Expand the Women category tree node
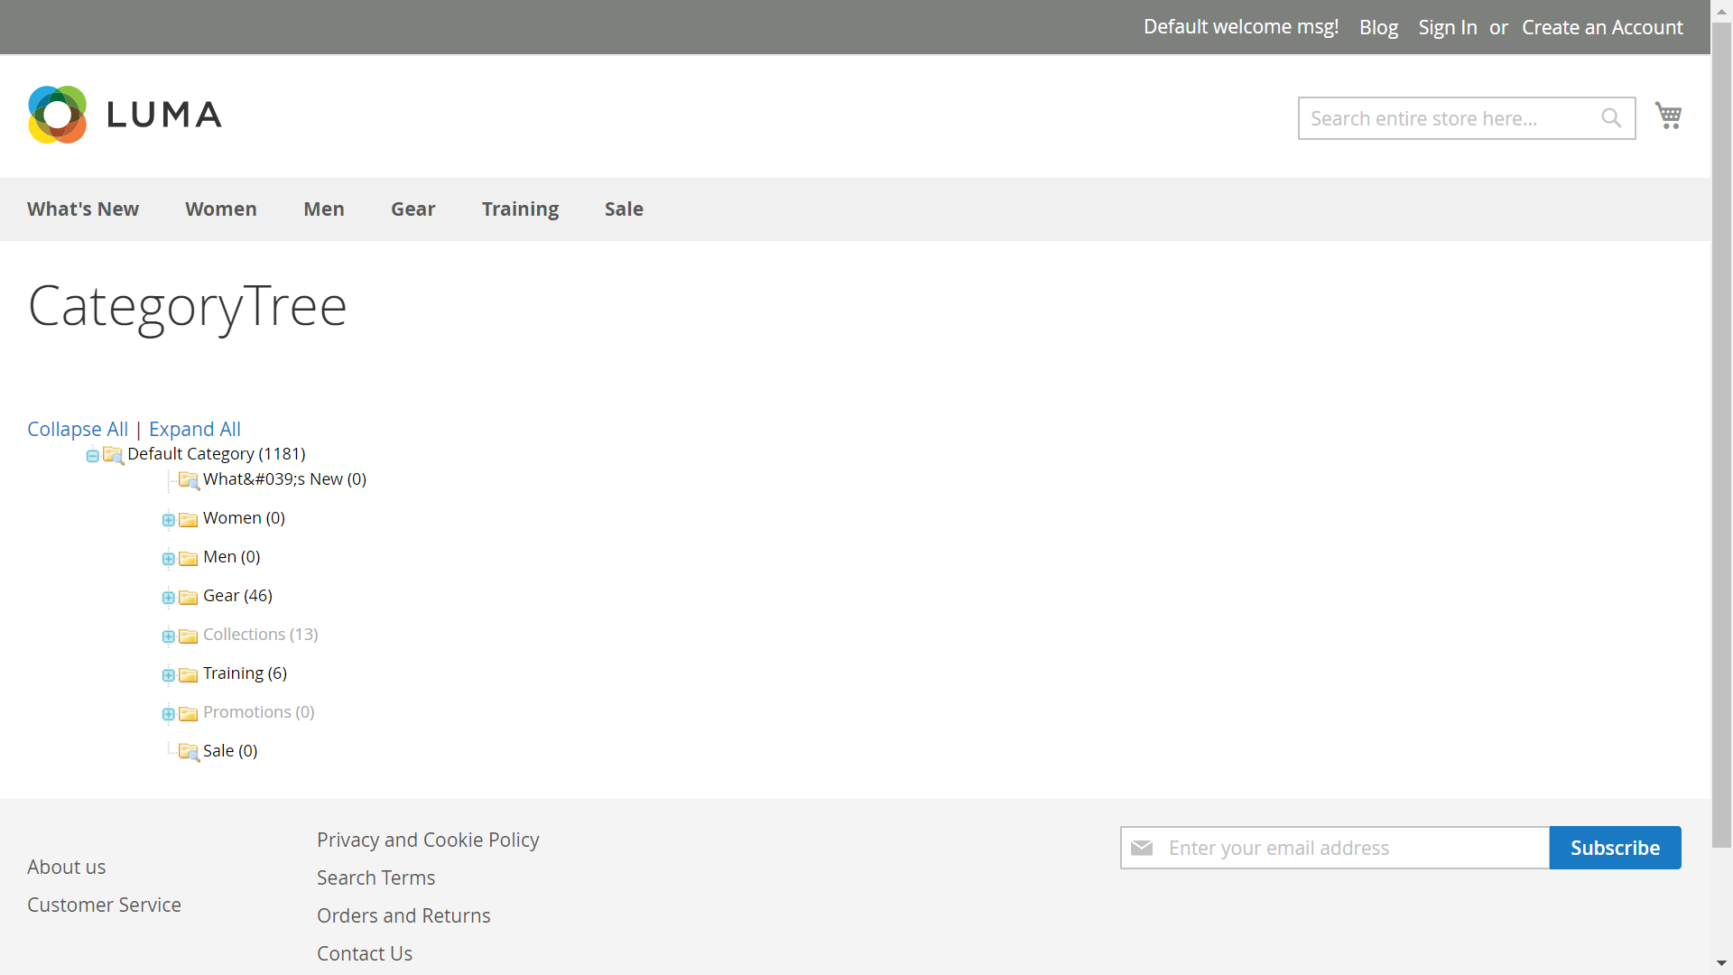 (168, 518)
